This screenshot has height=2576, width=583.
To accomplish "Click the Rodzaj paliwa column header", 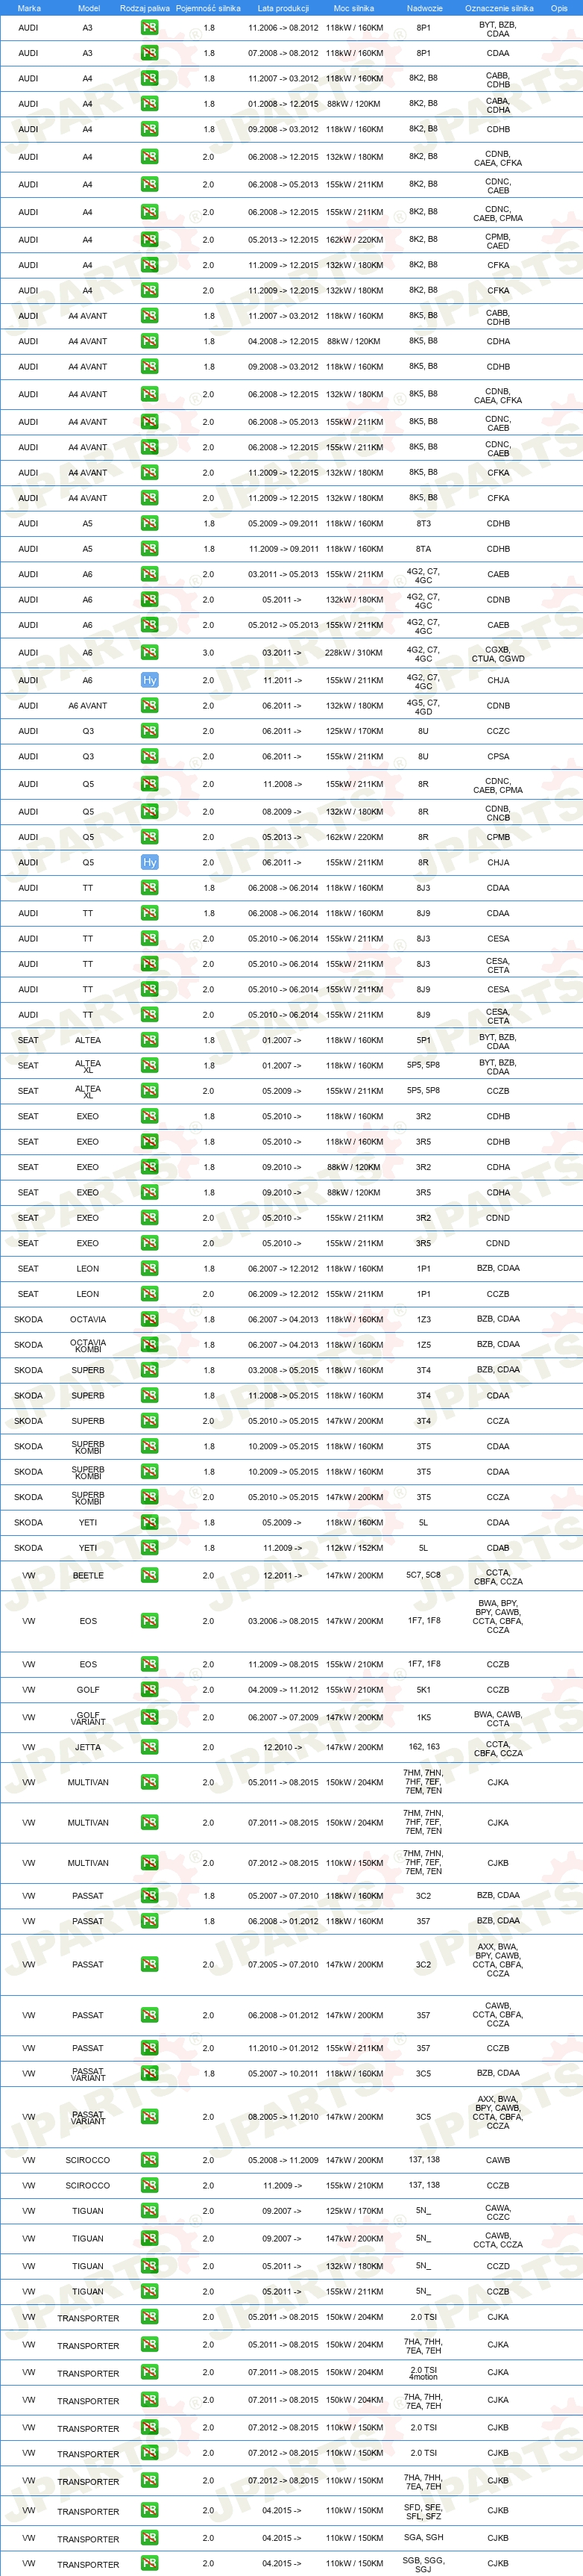I will coord(145,8).
